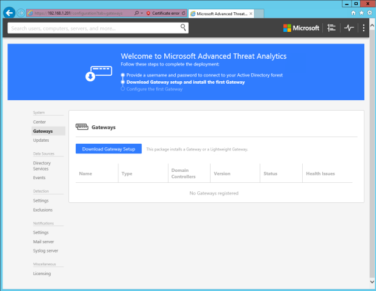Minimize the browser window
The image size is (376, 291).
coord(347,4)
